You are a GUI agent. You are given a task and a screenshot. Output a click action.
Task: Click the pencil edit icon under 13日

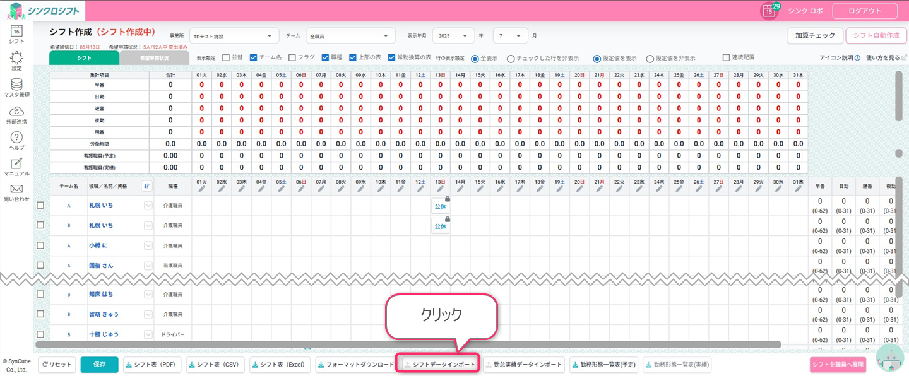(x=440, y=189)
